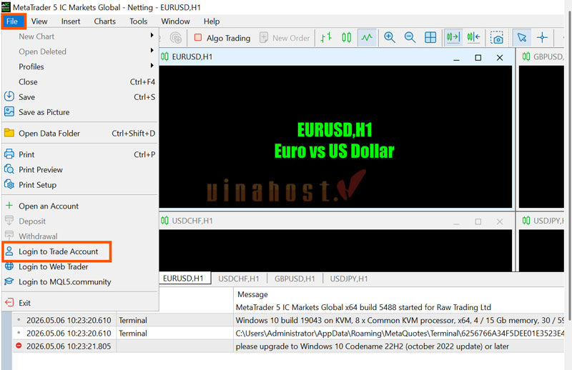The height and width of the screenshot is (370, 572).
Task: Open the Help menu
Action: 212,21
